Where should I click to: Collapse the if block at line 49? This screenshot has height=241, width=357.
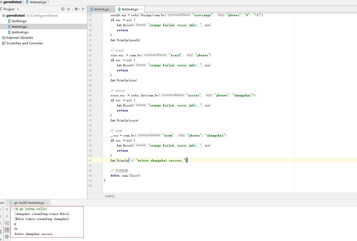(x=102, y=100)
